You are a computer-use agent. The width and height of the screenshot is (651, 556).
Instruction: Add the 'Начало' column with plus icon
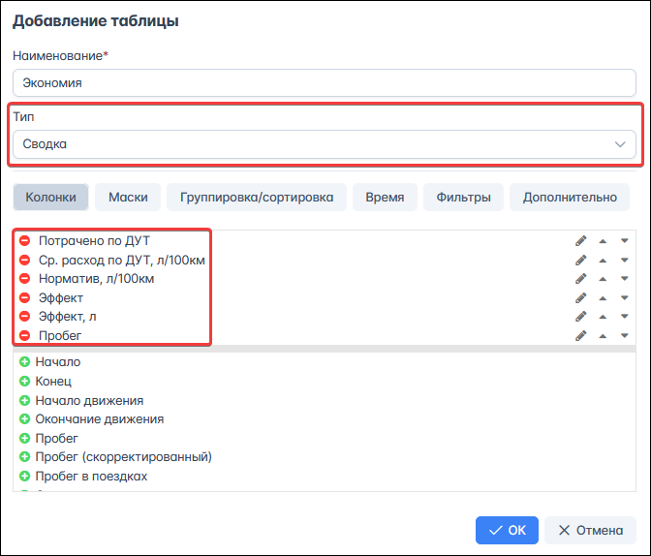[x=25, y=361]
